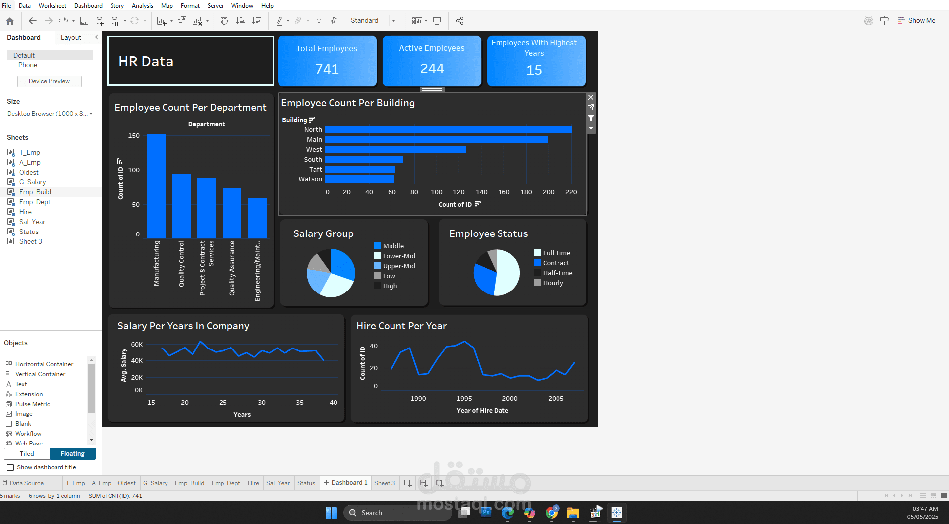Image resolution: width=949 pixels, height=524 pixels.
Task: Toggle the Show dashboard title checkbox
Action: click(10, 467)
